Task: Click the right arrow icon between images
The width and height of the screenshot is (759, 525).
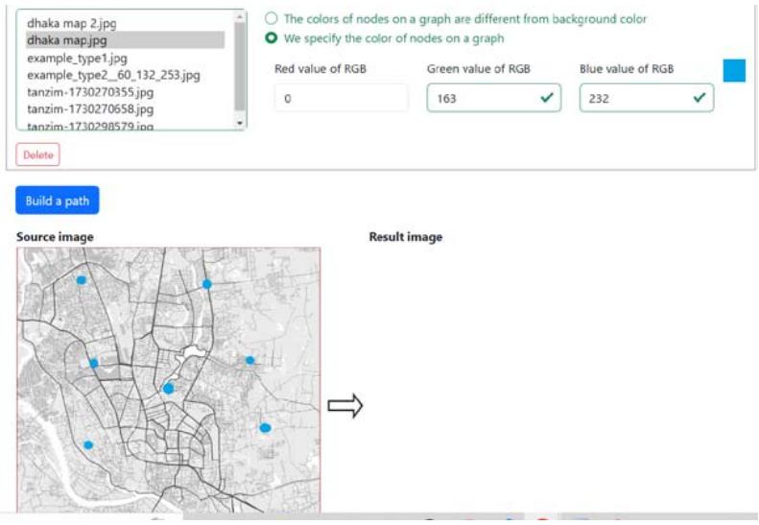Action: click(345, 407)
